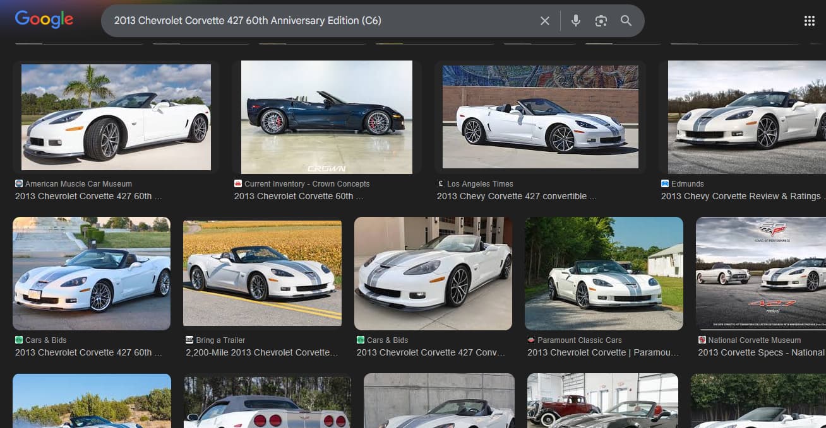The image size is (826, 428).
Task: Click the Edmunds site favicon
Action: point(665,184)
